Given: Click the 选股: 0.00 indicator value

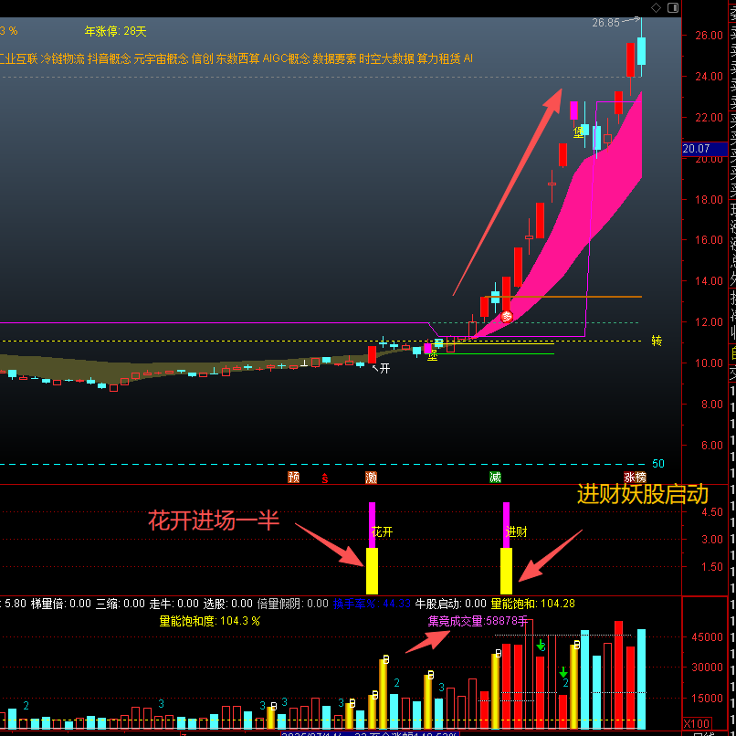Looking at the screenshot, I should coord(228,604).
